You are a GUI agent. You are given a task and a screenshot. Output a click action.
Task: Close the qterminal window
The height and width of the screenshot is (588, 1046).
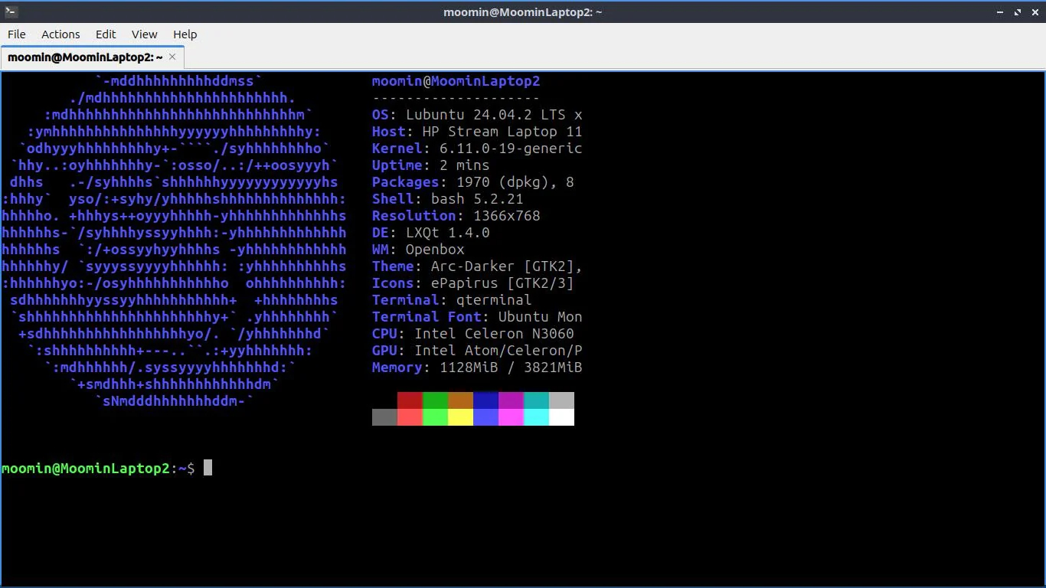point(1035,12)
